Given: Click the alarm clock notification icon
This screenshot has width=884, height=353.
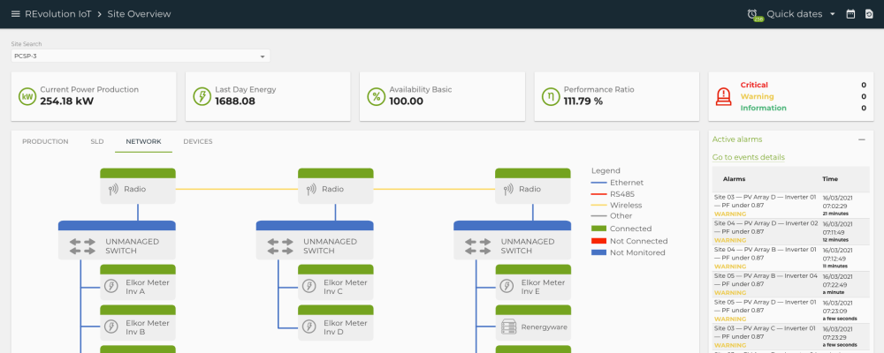Looking at the screenshot, I should 753,14.
